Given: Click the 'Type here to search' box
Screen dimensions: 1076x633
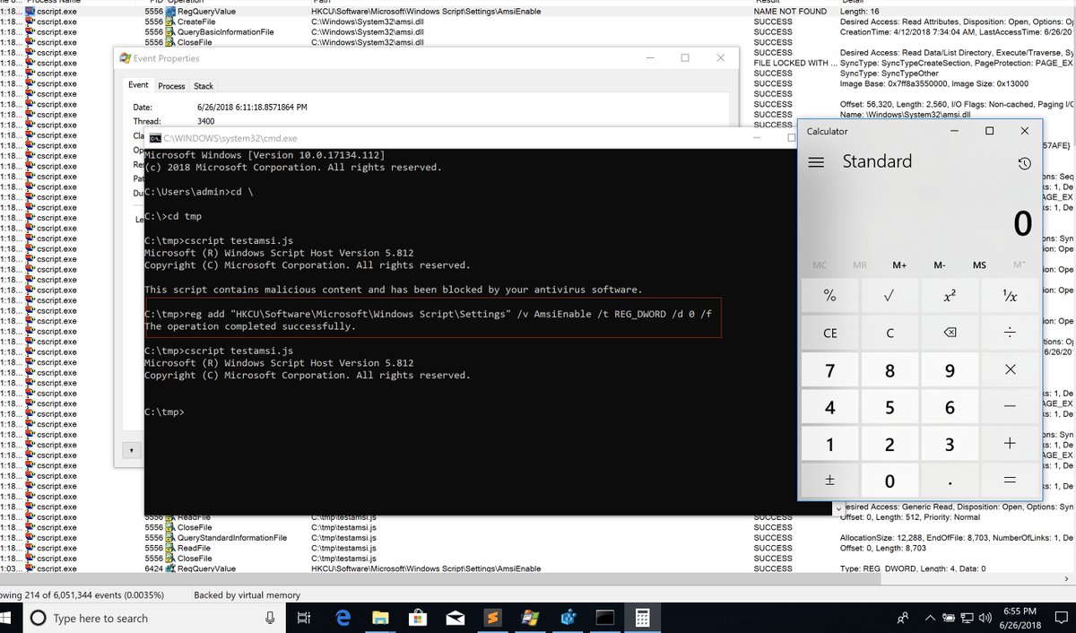Looking at the screenshot, I should click(x=152, y=618).
